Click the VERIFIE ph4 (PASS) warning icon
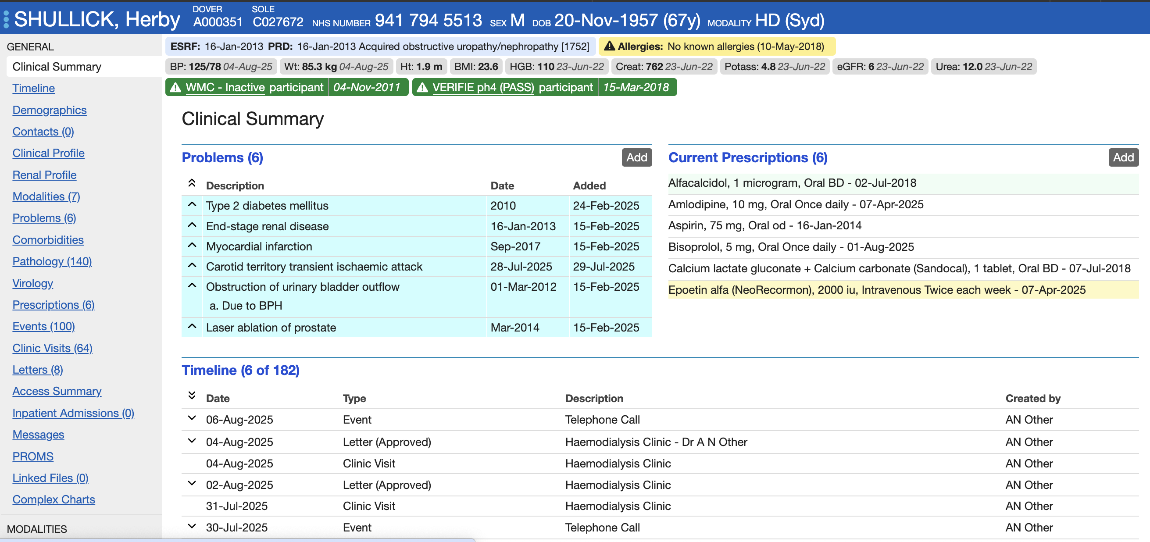Screen dimensions: 1150x542 click(x=421, y=87)
